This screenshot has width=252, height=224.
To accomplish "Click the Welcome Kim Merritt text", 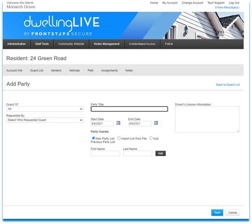I will pos(20,3).
